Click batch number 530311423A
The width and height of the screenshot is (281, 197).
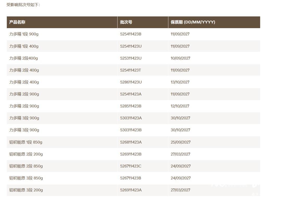tap(131, 118)
